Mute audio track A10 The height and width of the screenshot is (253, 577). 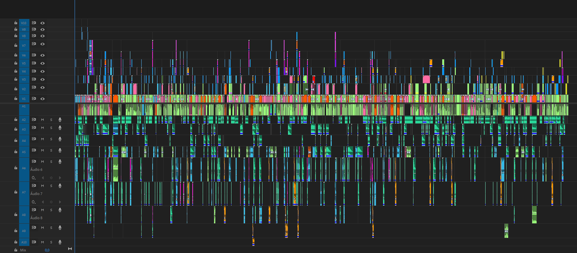(x=42, y=242)
